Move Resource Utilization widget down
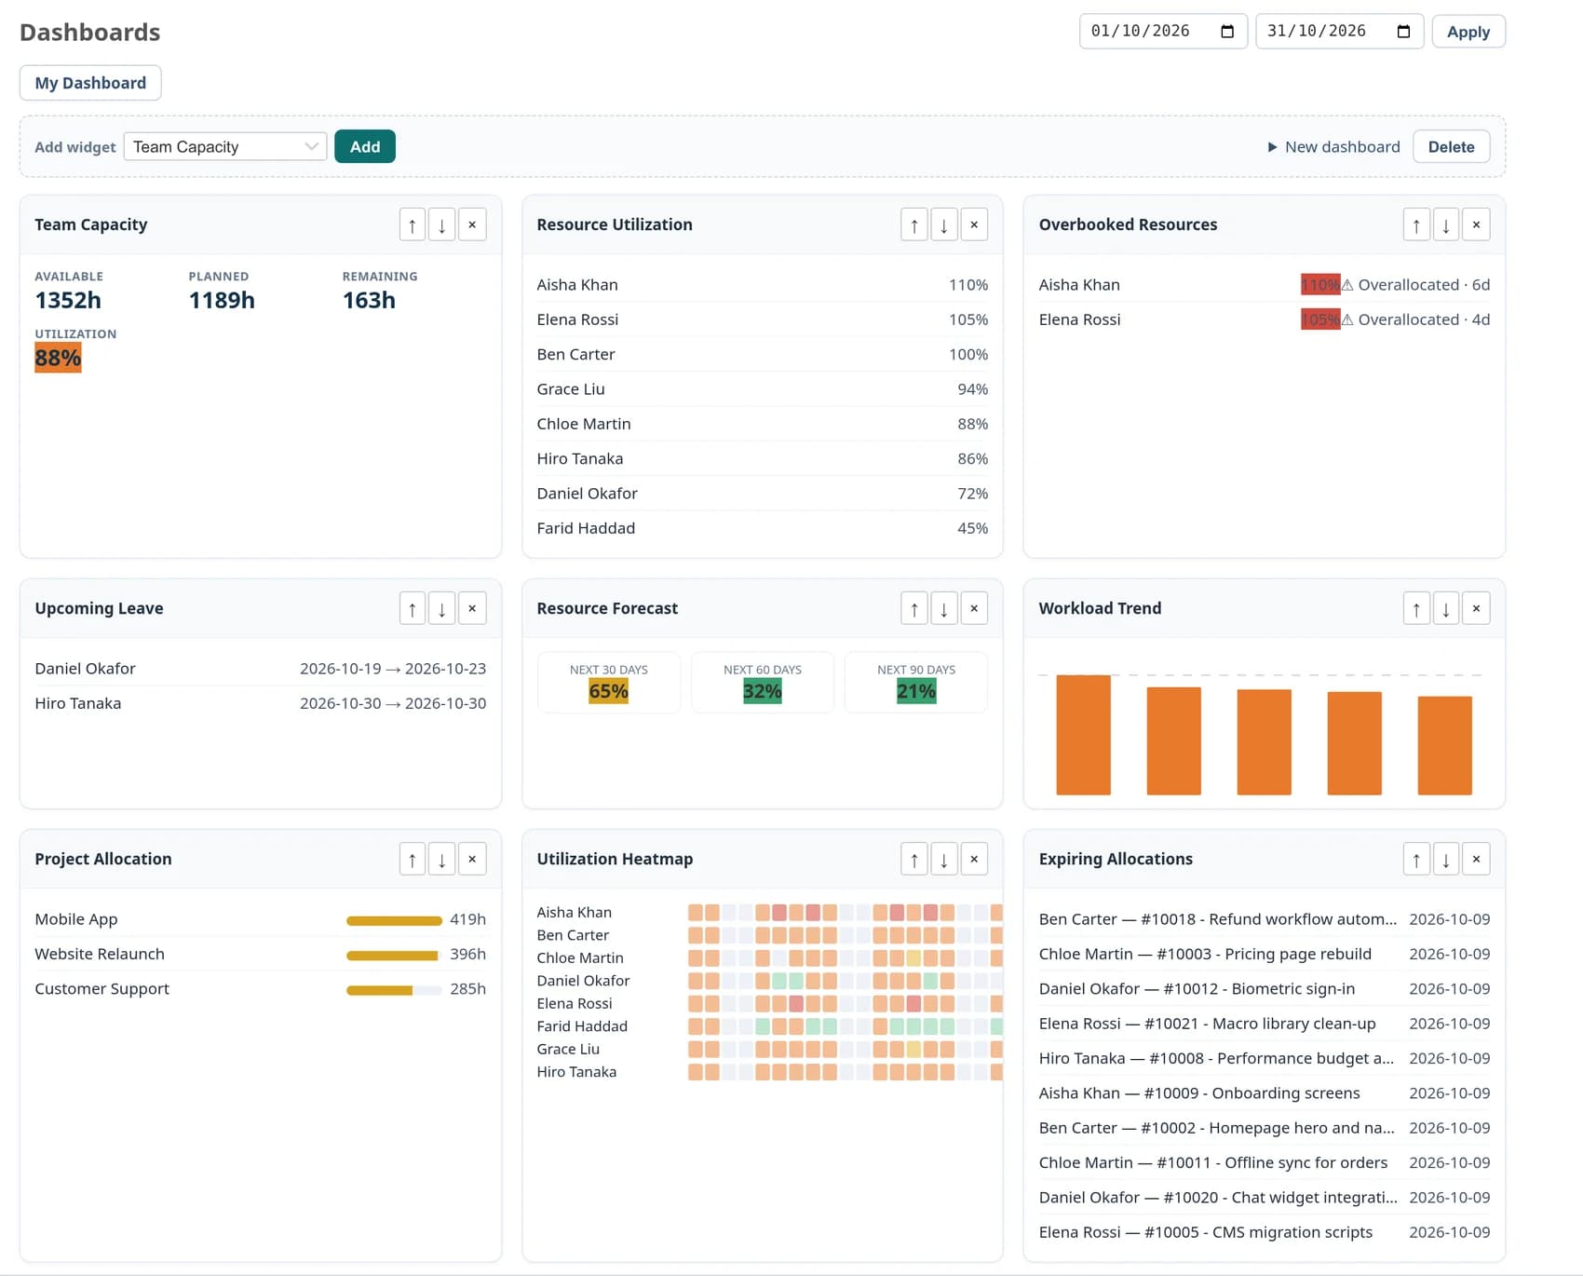Screen dimensions: 1583x1276 coord(944,224)
